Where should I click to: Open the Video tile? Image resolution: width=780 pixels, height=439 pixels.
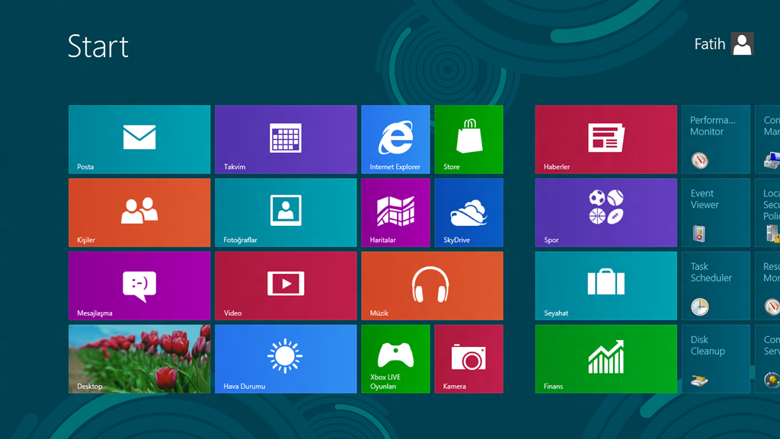286,285
